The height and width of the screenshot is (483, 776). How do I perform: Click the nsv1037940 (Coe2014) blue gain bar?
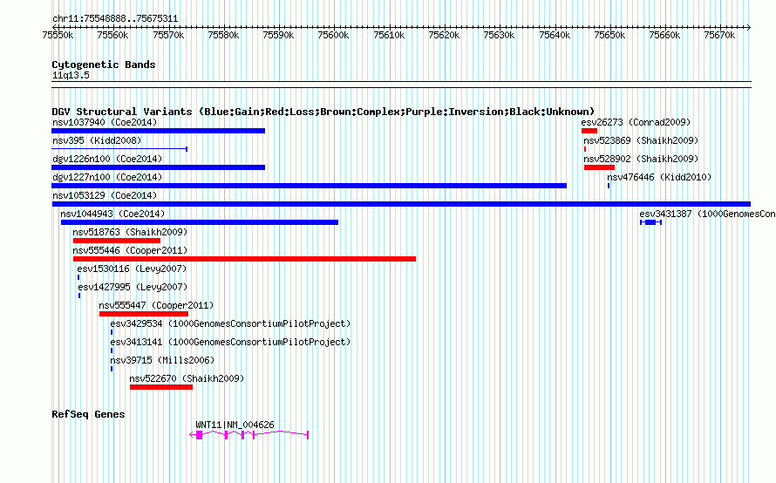tap(159, 131)
